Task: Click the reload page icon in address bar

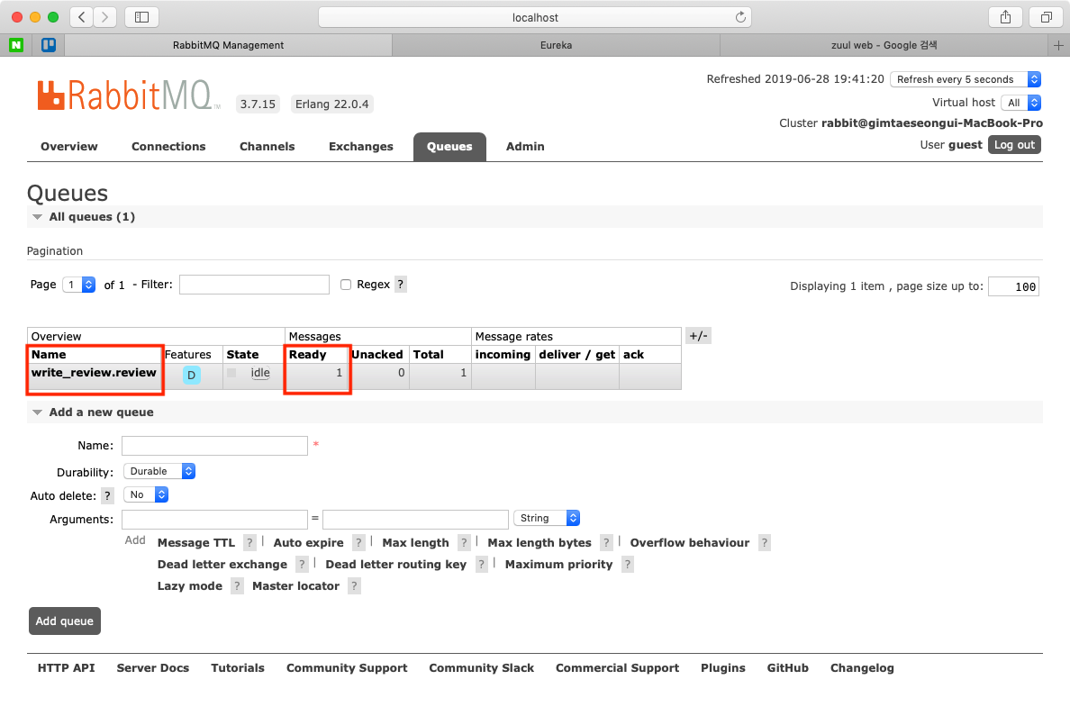Action: (x=740, y=17)
